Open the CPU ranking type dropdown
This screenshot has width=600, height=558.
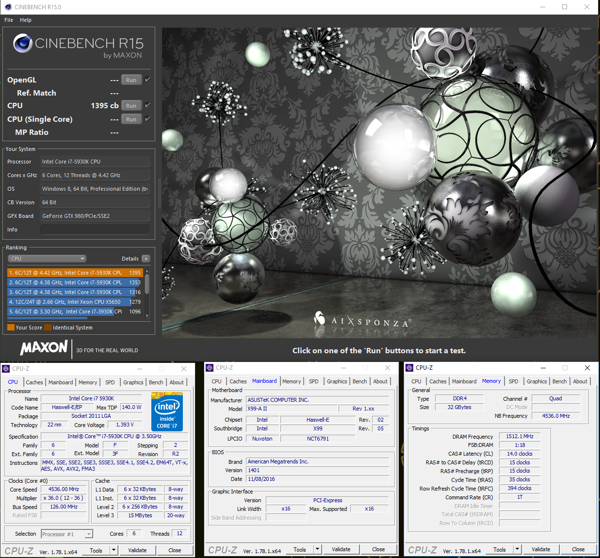[47, 259]
